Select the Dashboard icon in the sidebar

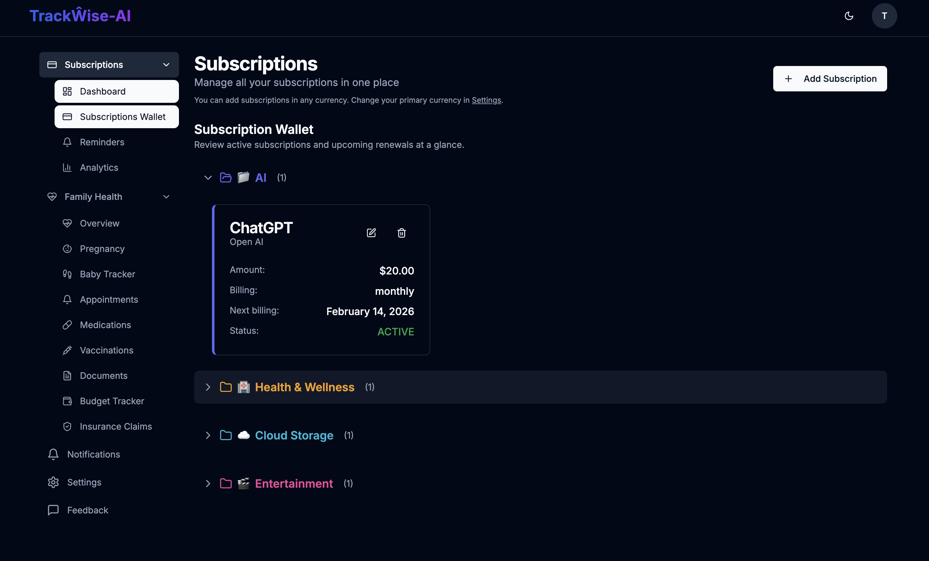coord(68,91)
